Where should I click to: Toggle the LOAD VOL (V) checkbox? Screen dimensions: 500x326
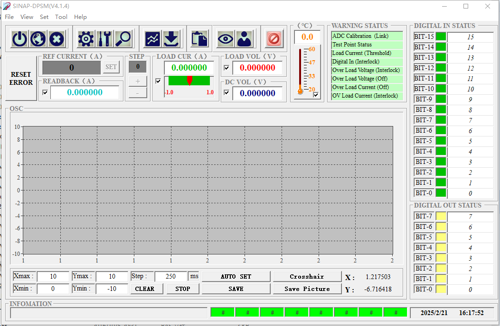226,68
